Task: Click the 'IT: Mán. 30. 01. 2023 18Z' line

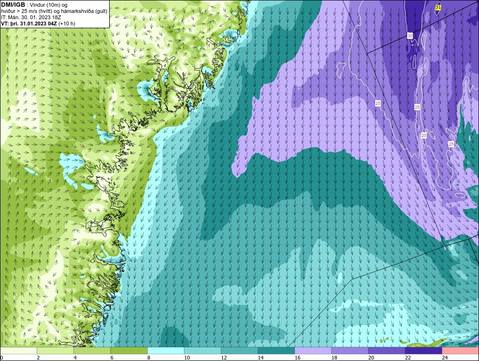Action: (x=31, y=17)
